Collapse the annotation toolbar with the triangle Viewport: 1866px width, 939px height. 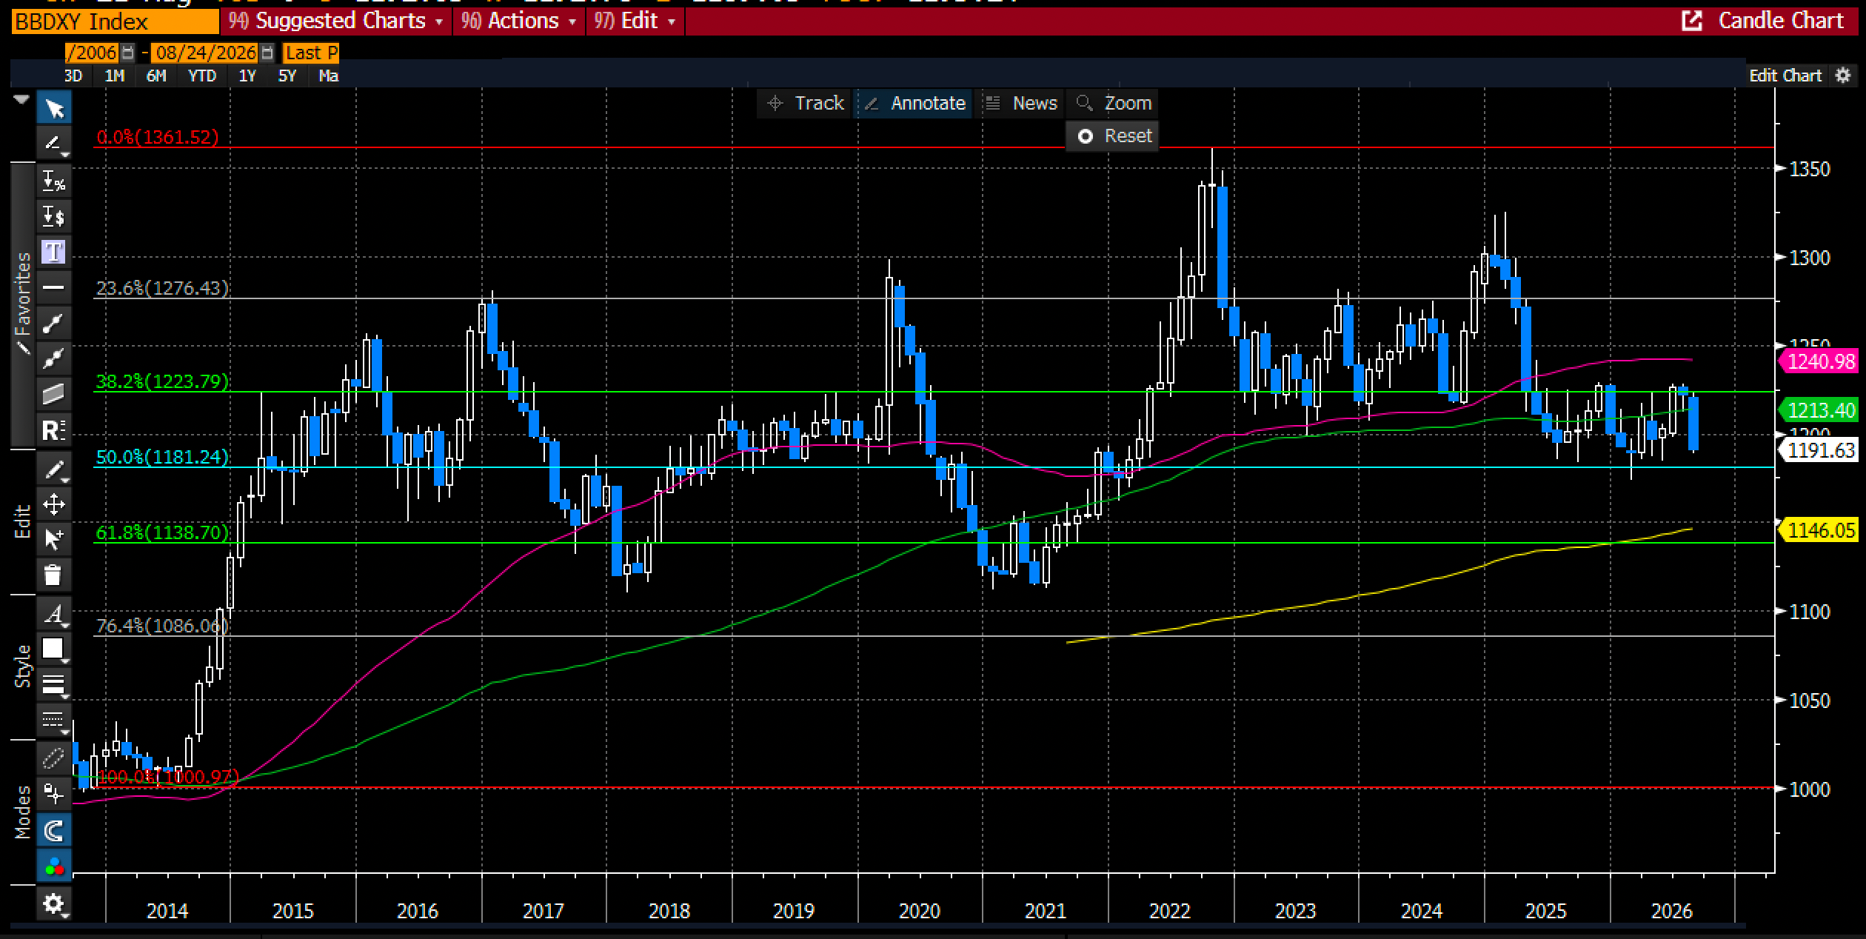21,99
